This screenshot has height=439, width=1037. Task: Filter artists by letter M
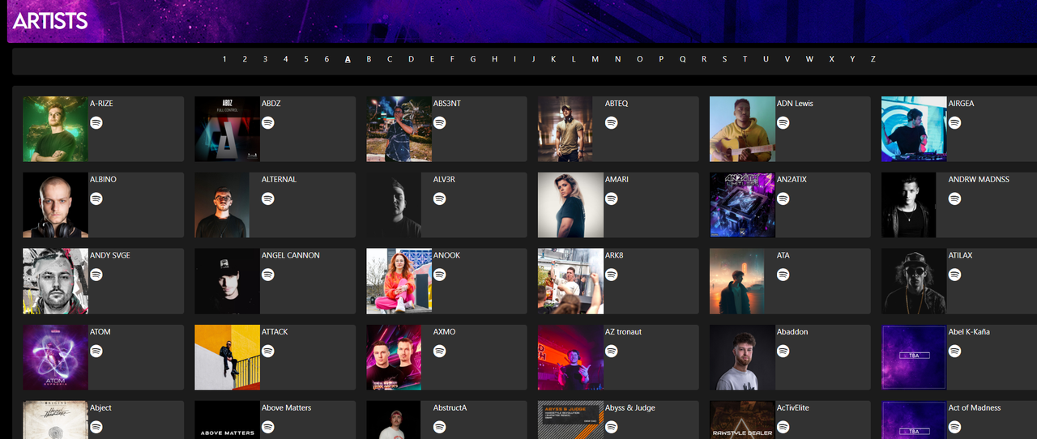(595, 59)
